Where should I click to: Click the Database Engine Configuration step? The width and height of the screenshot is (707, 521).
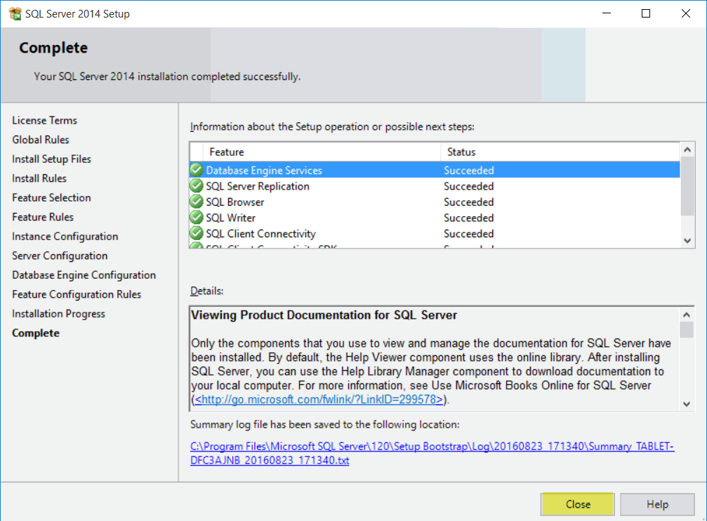[x=84, y=275]
